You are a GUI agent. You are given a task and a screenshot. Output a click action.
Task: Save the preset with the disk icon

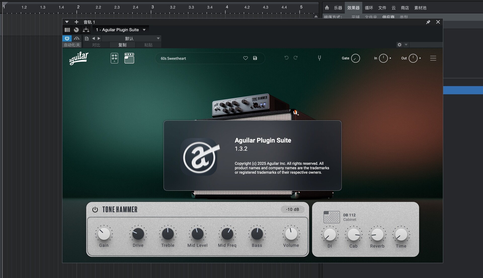[x=255, y=58]
